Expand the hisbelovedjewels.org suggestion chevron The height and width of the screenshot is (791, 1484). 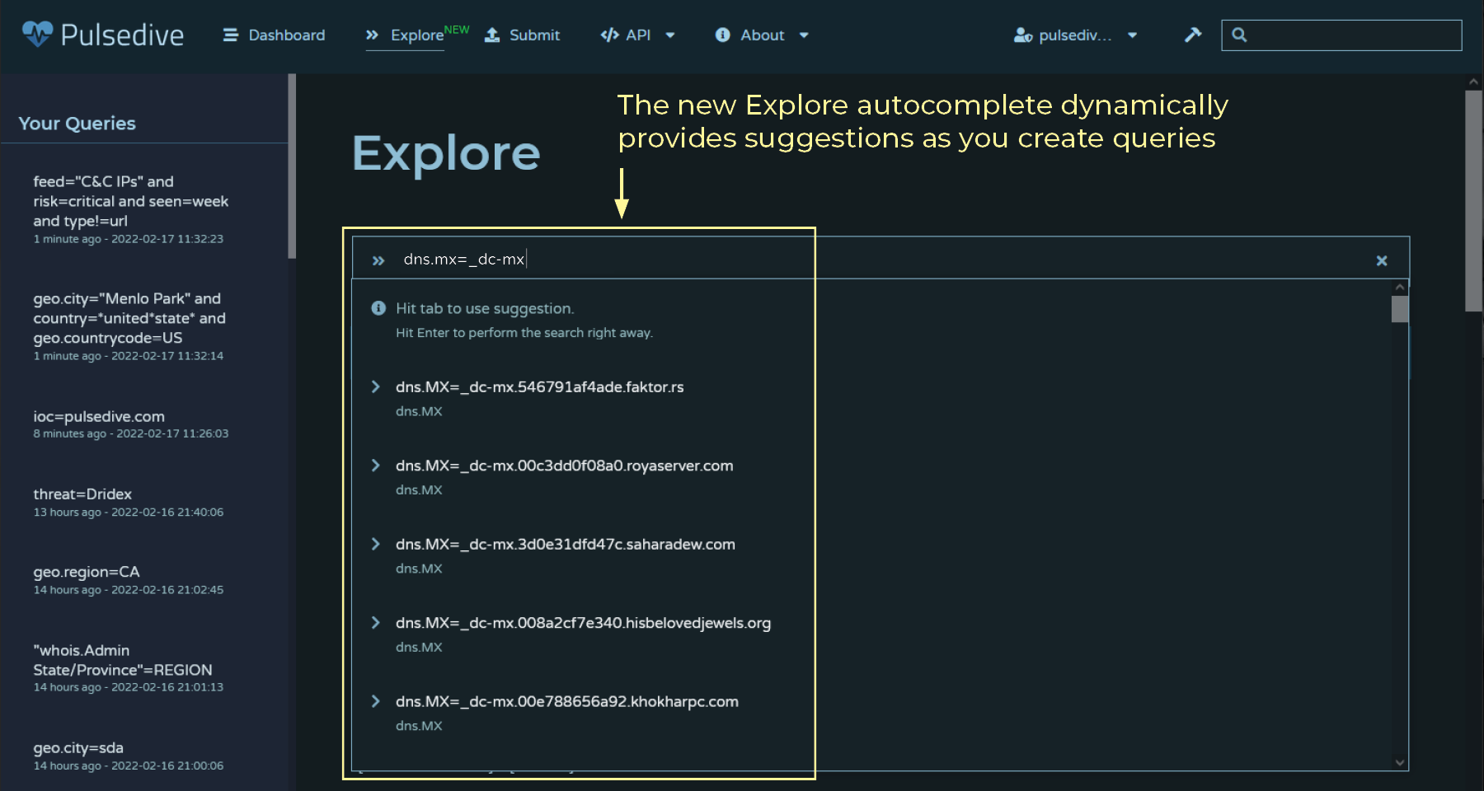point(376,623)
